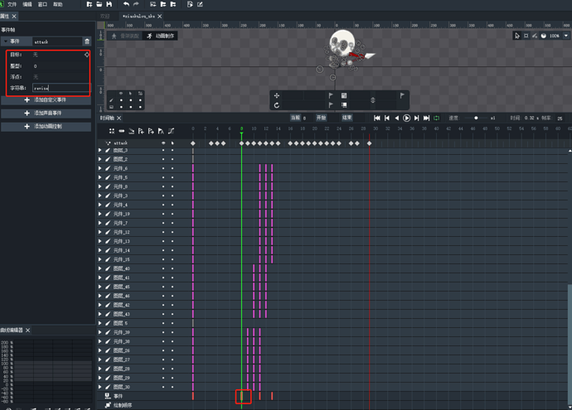Click the 开始 button in timeline header
The image size is (572, 410).
322,118
